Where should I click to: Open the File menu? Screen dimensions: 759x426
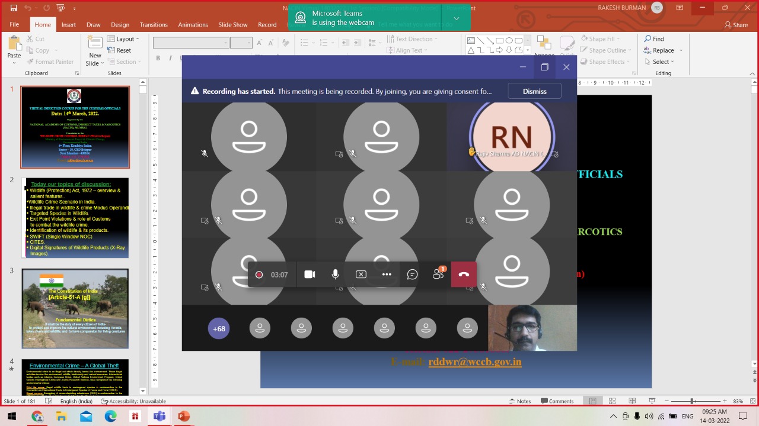[14, 24]
